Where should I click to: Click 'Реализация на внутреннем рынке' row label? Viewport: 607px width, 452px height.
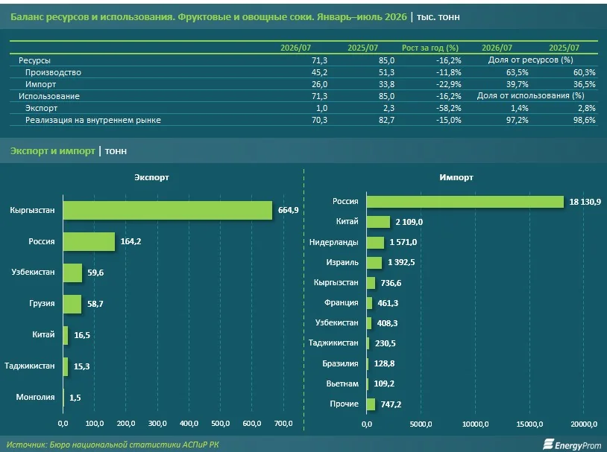[x=93, y=120]
